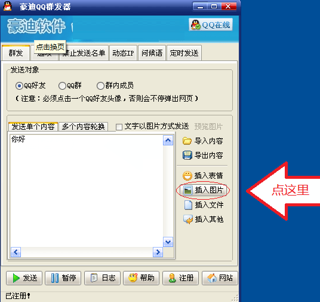The image size is (320, 302).
Task: Click the save disk icon for 导出内容
Action: [187, 155]
